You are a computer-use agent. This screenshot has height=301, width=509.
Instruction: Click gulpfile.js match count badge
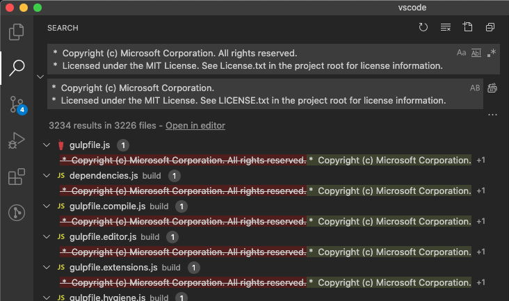coord(123,145)
